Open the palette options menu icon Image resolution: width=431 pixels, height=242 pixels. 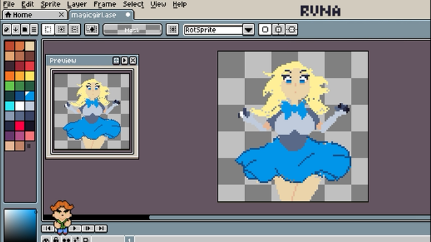click(34, 30)
